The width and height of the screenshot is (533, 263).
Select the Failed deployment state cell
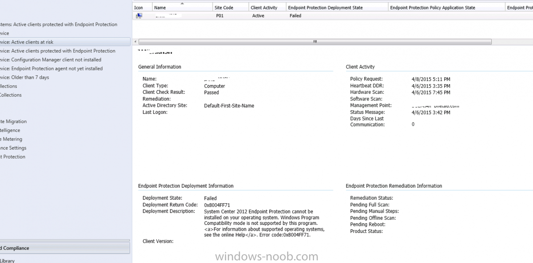(295, 15)
